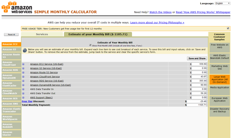Screen dimensions: 232x138
Task: Toggle the Free Usage Tier checkbox
Action: [228, 28]
